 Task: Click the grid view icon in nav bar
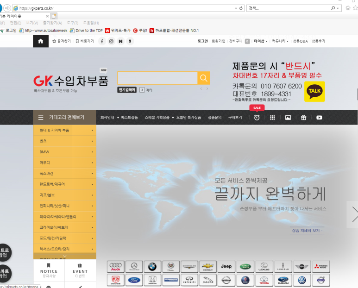pyautogui.click(x=272, y=118)
